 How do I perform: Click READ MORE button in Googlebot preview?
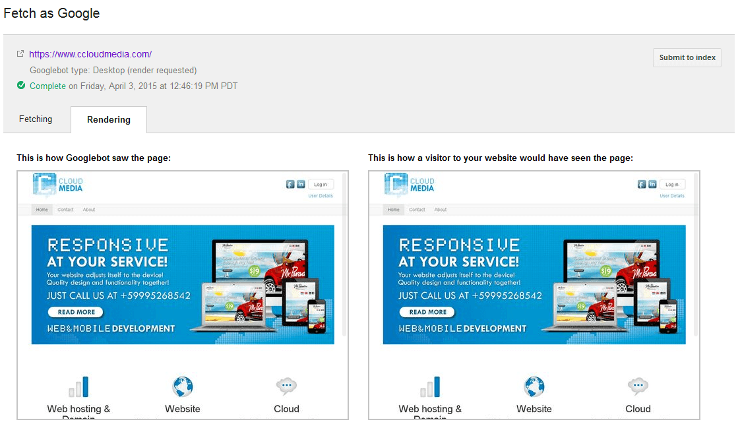[76, 312]
